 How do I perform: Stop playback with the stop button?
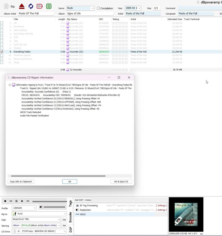click(x=5, y=201)
